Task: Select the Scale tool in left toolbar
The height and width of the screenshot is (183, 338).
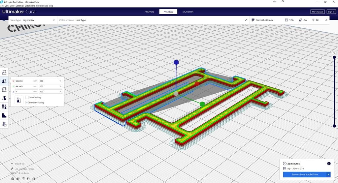Action: tap(4, 81)
